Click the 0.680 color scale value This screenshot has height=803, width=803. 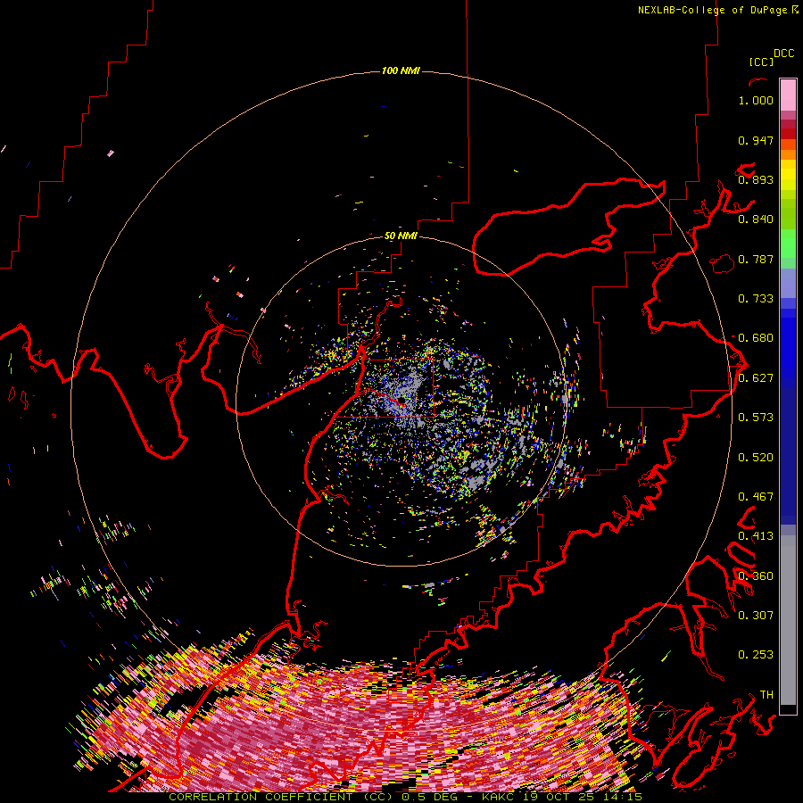coord(756,338)
